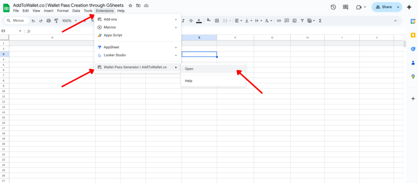Open filter views dropdown
The image size is (418, 183).
point(311,20)
